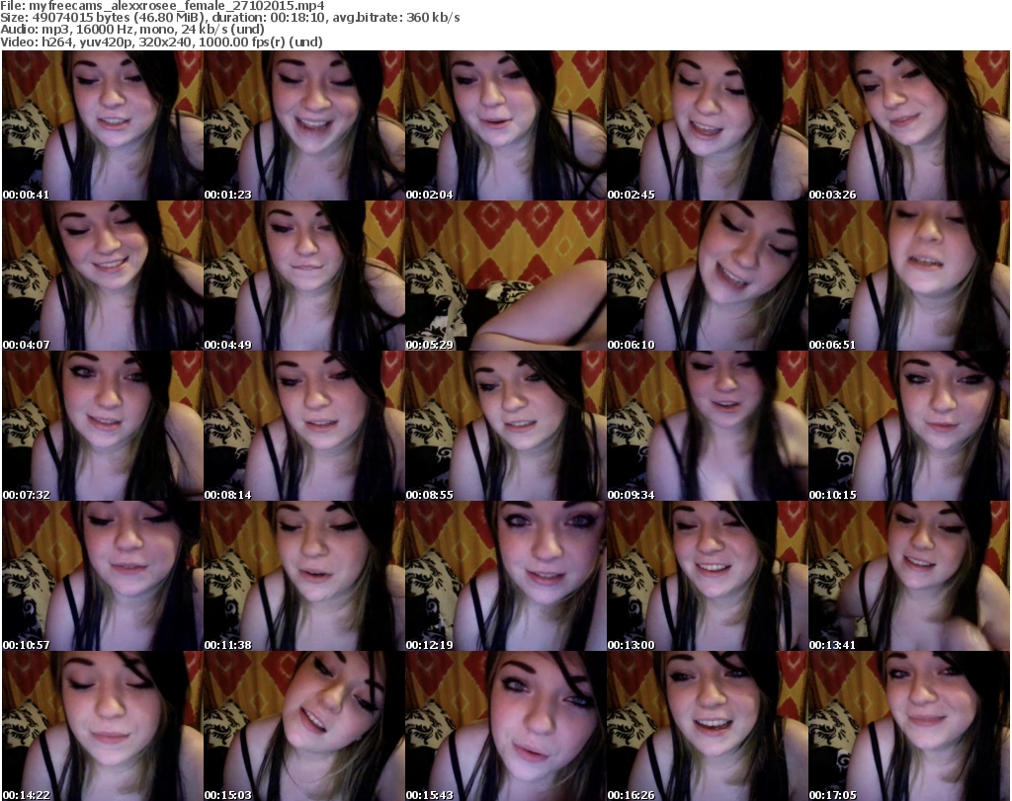Click the 00:15:43 video frame
Viewport: 1012px width, 801px height.
pyautogui.click(x=505, y=726)
